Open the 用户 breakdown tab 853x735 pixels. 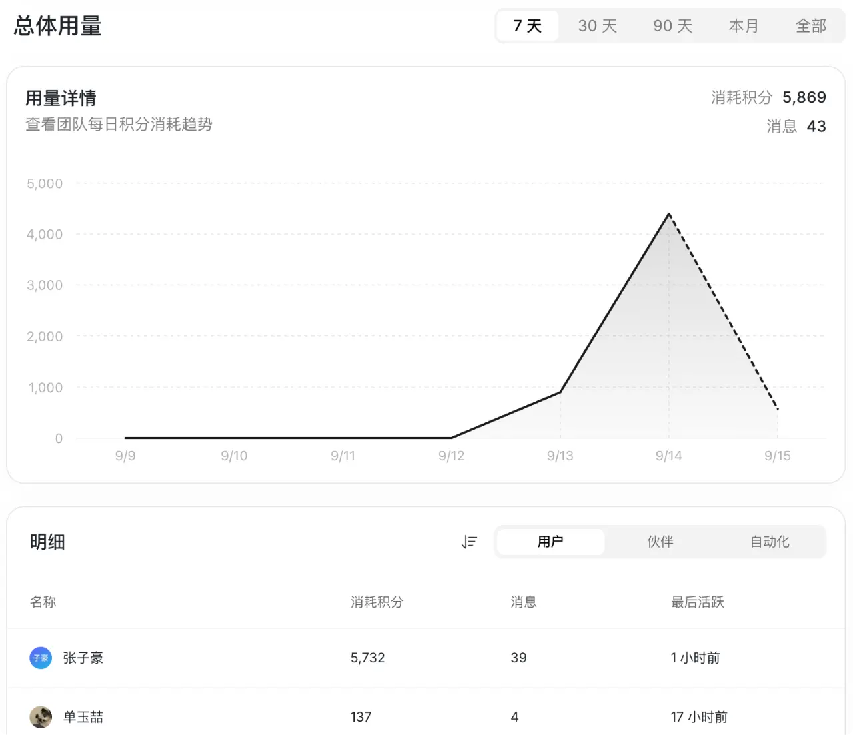[x=550, y=542]
